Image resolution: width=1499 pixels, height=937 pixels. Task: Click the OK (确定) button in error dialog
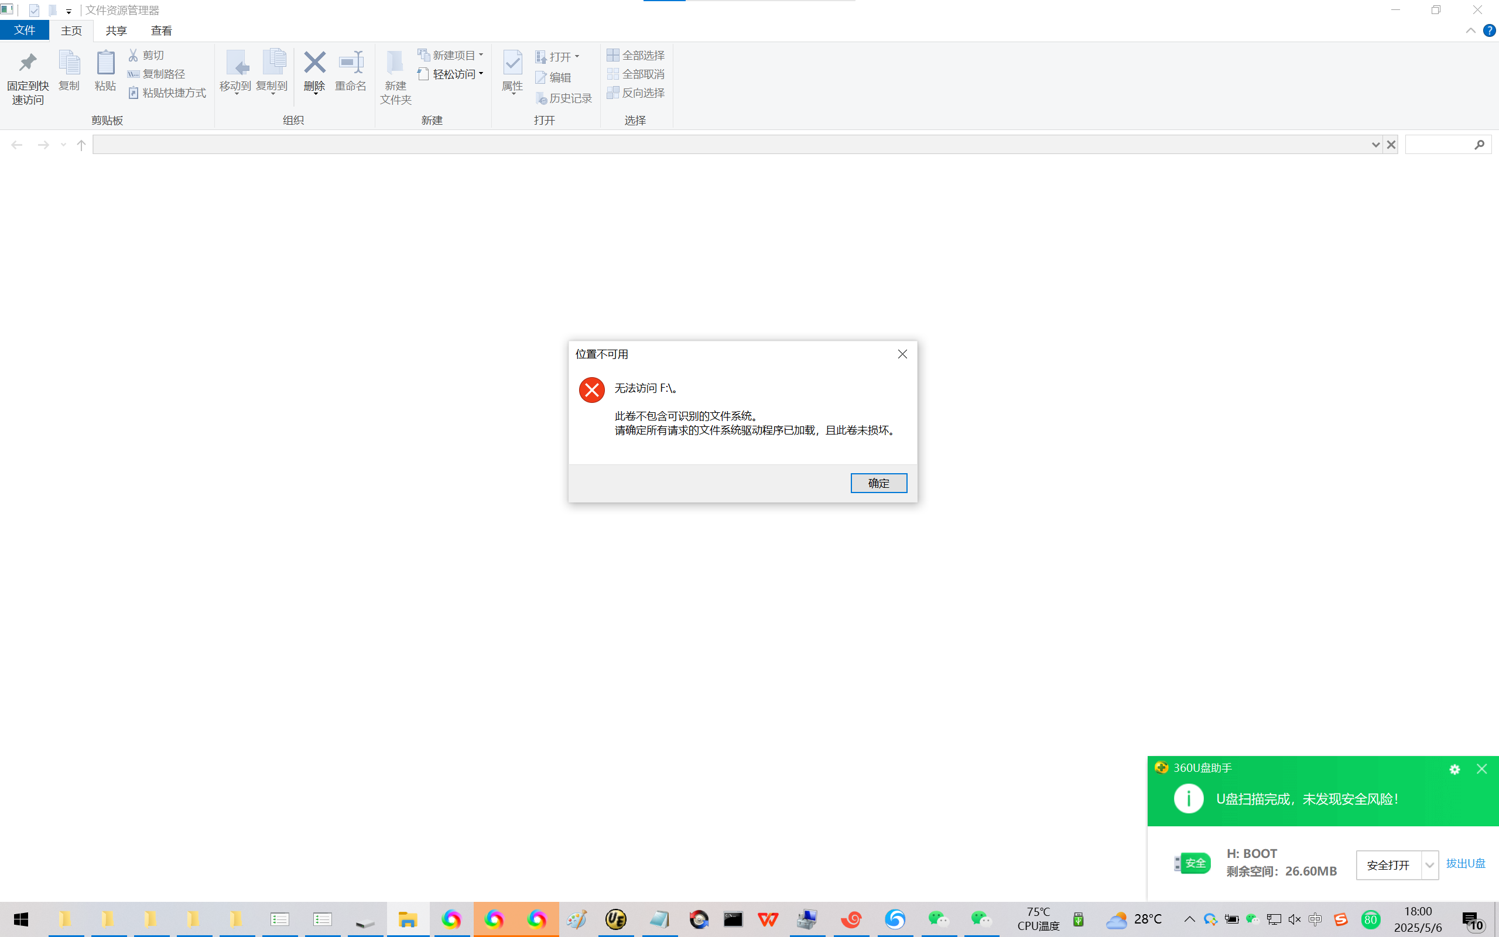tap(878, 483)
